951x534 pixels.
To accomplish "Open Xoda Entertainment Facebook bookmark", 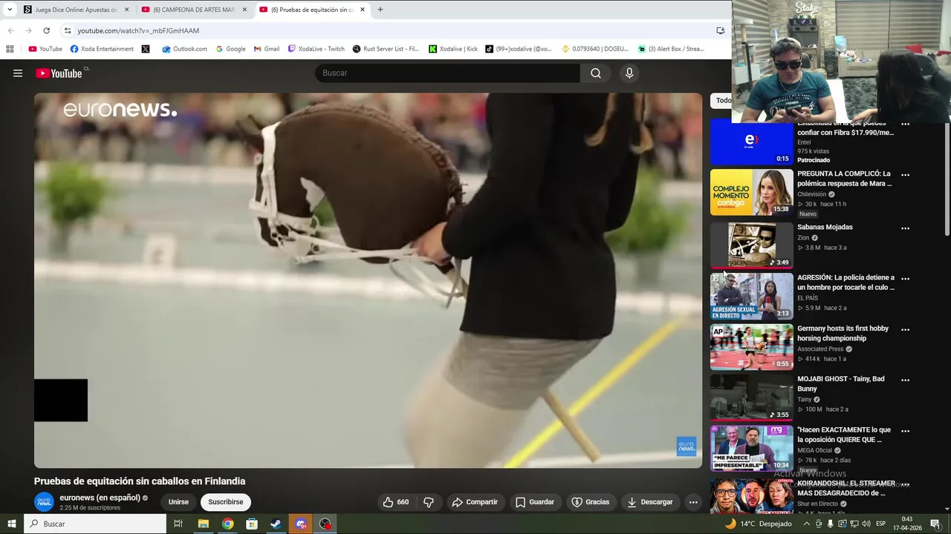I will tap(102, 49).
